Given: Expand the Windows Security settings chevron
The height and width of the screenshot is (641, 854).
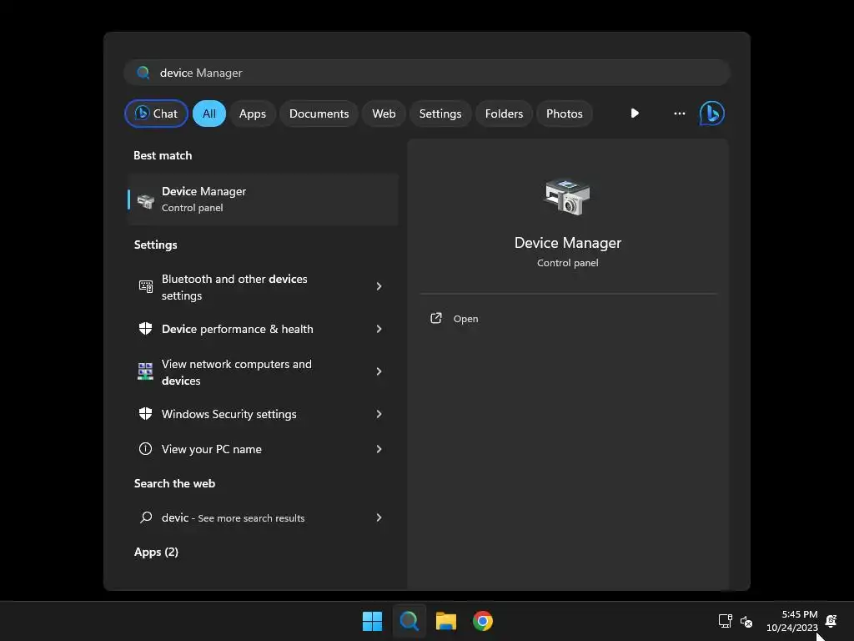Looking at the screenshot, I should 379,414.
